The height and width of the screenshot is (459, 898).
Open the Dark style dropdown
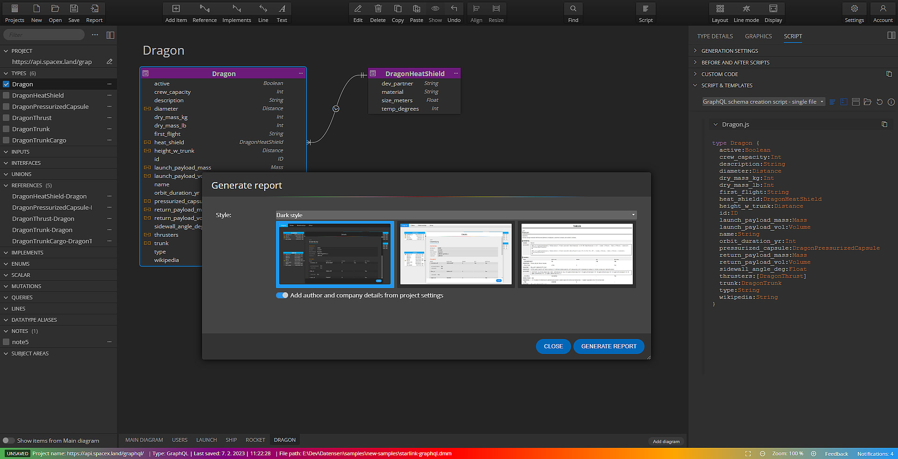pyautogui.click(x=634, y=215)
